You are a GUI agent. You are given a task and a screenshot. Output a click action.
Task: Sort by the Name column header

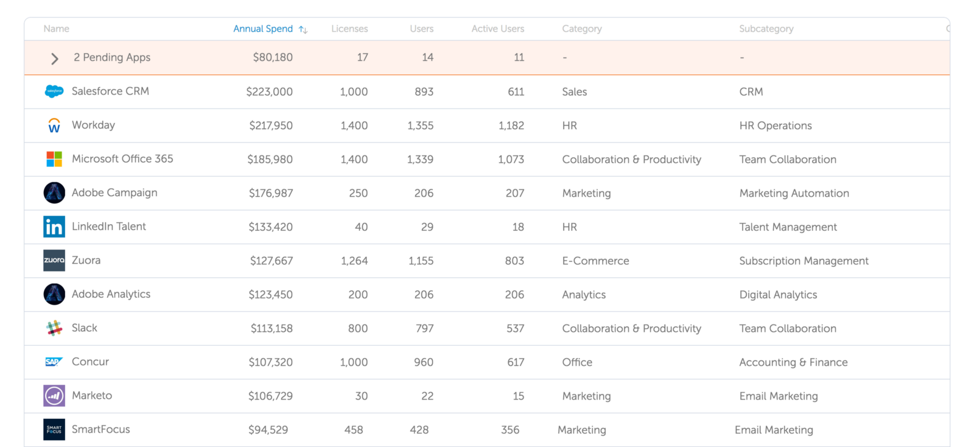click(x=56, y=29)
